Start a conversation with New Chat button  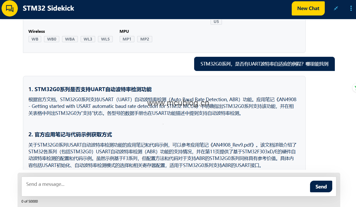pos(308,8)
